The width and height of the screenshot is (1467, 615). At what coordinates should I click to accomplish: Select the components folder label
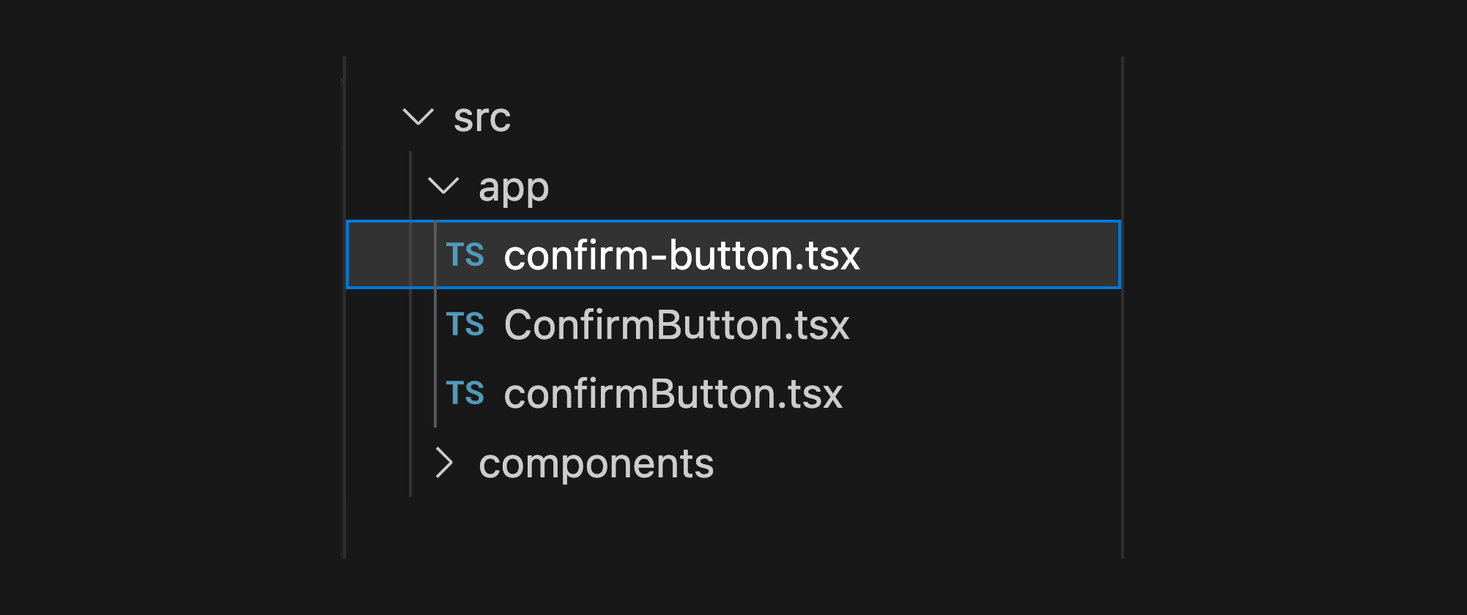[596, 463]
